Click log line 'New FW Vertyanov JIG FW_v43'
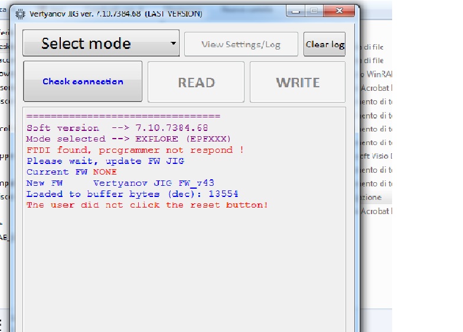The image size is (463, 332). 120,183
